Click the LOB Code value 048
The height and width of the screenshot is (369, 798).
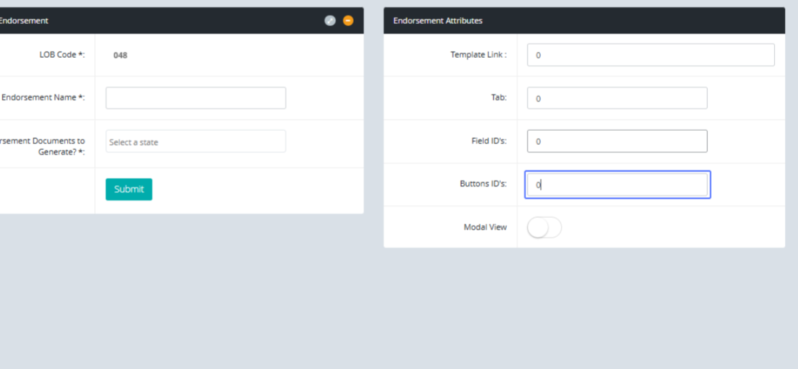click(120, 56)
